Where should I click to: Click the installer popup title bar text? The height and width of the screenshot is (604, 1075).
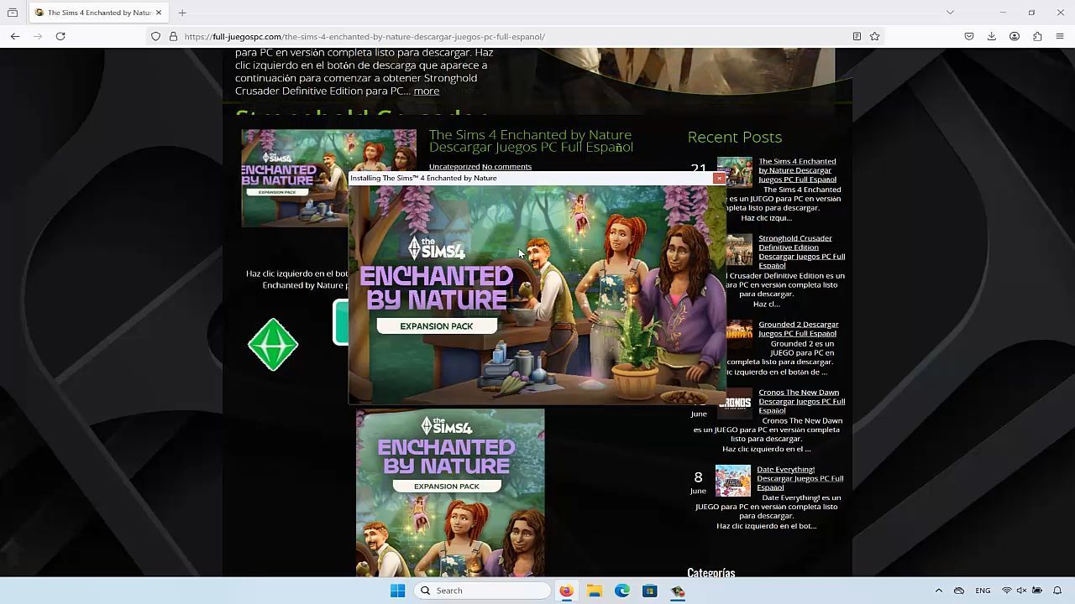click(423, 178)
